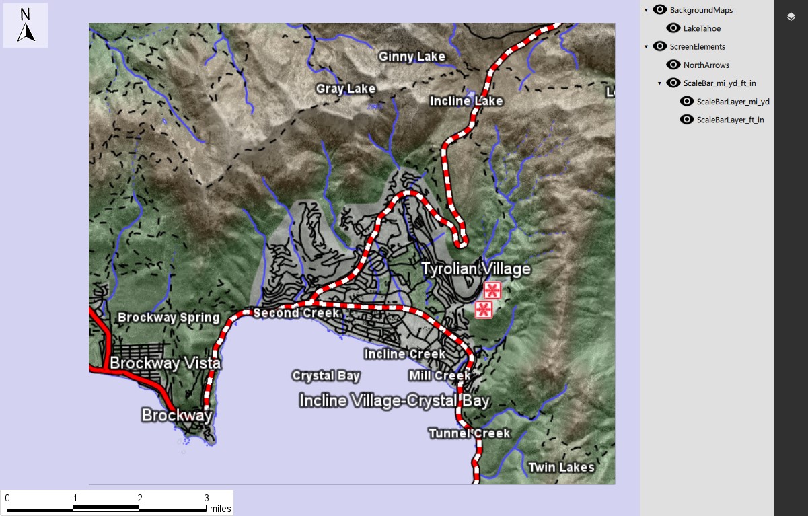Hide the ScaleBarLayer_mi_yd layer

[687, 101]
